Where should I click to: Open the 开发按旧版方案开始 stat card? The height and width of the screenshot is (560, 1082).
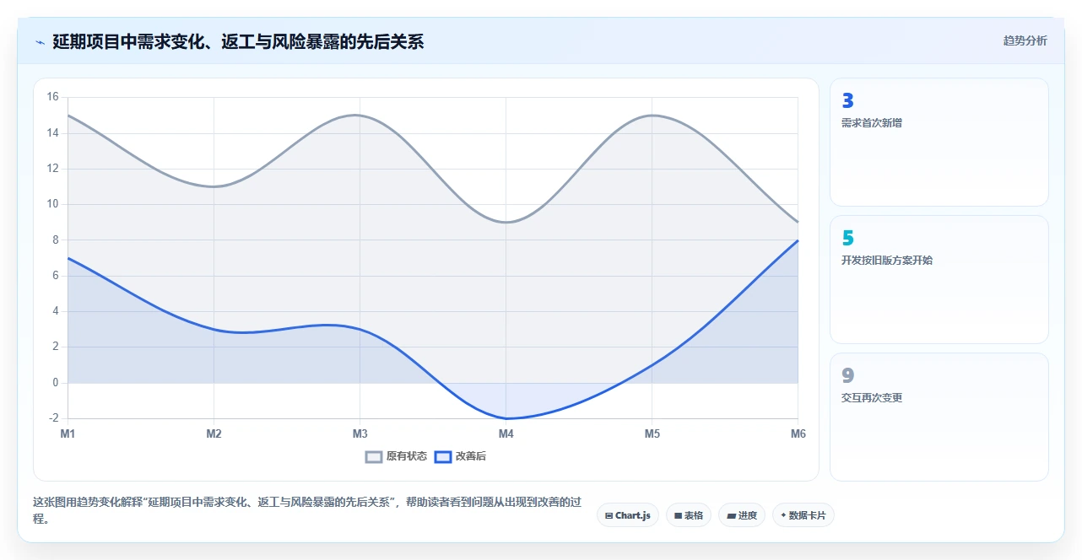coord(939,279)
